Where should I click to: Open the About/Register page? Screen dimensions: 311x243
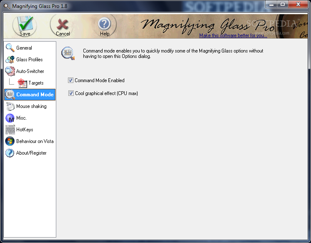click(30, 153)
